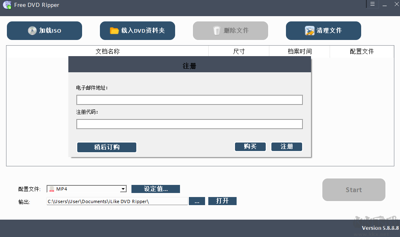Viewport: 400px width, 237px height.
Task: Click the 文档名称 column header
Action: [x=108, y=51]
